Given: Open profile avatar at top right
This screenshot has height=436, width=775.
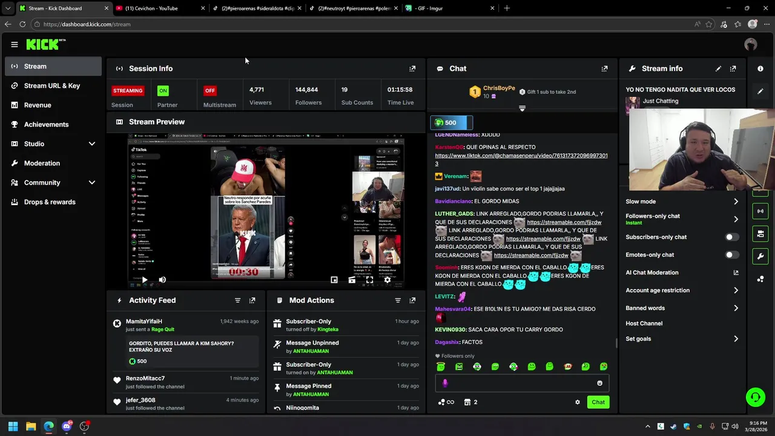Looking at the screenshot, I should coord(751,44).
